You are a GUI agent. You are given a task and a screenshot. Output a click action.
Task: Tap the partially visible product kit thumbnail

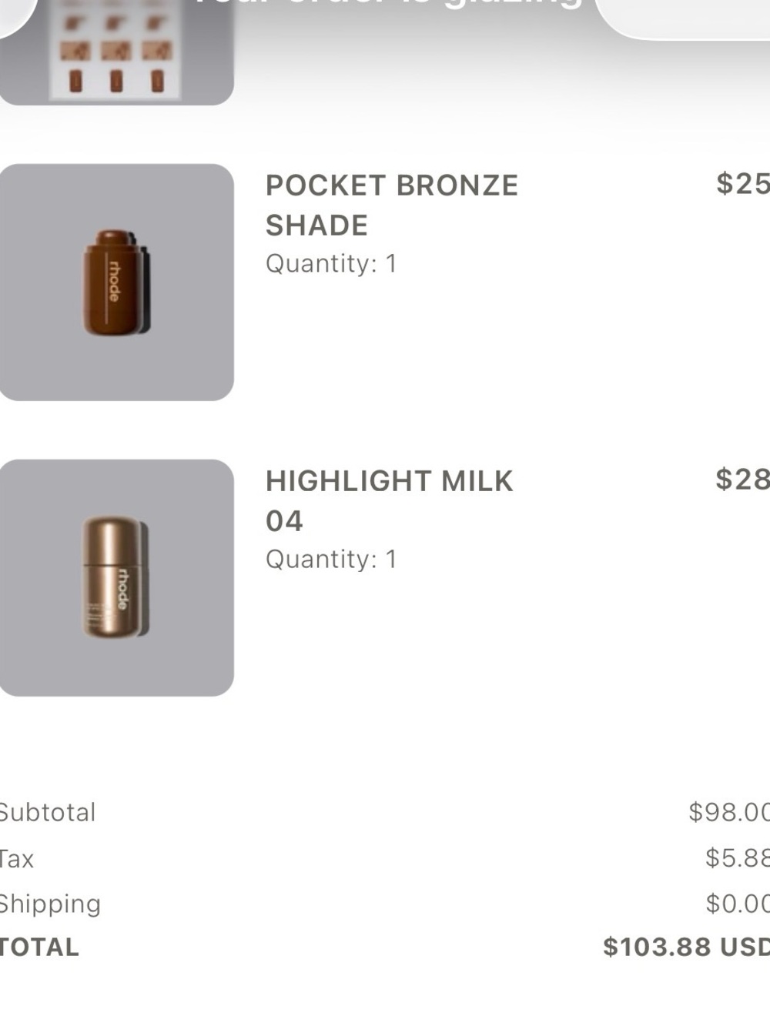[x=116, y=52]
